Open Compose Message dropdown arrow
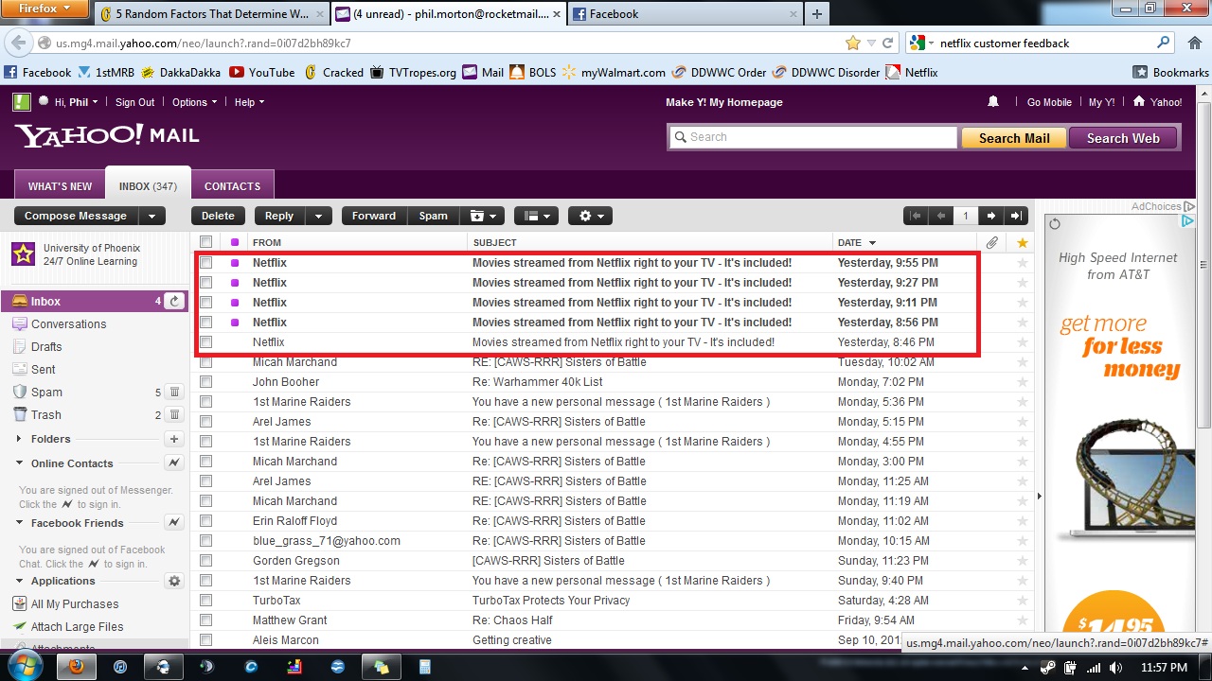Screen dimensions: 1212x681 coord(151,216)
